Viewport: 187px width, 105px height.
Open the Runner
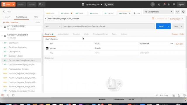coord(32,4)
